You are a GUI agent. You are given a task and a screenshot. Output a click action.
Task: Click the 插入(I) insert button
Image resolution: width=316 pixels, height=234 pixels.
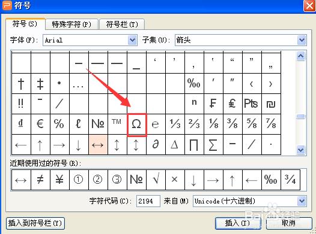[238, 223]
